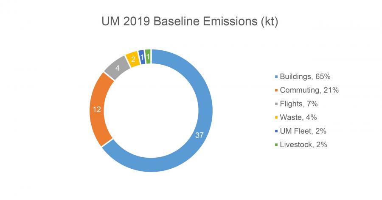Select the yellow Waste donut segment
Image resolution: width=382 pixels, height=200 pixels.
pyautogui.click(x=133, y=60)
